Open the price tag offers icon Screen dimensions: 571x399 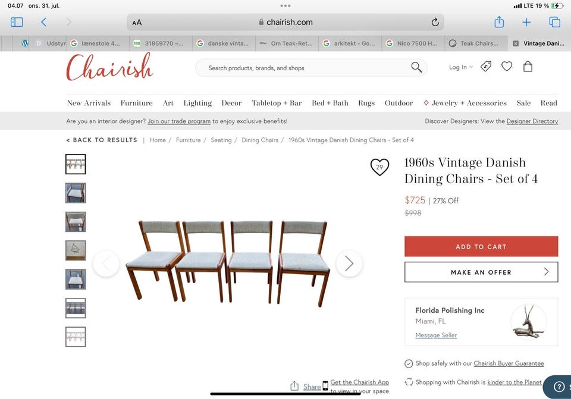[x=486, y=66]
